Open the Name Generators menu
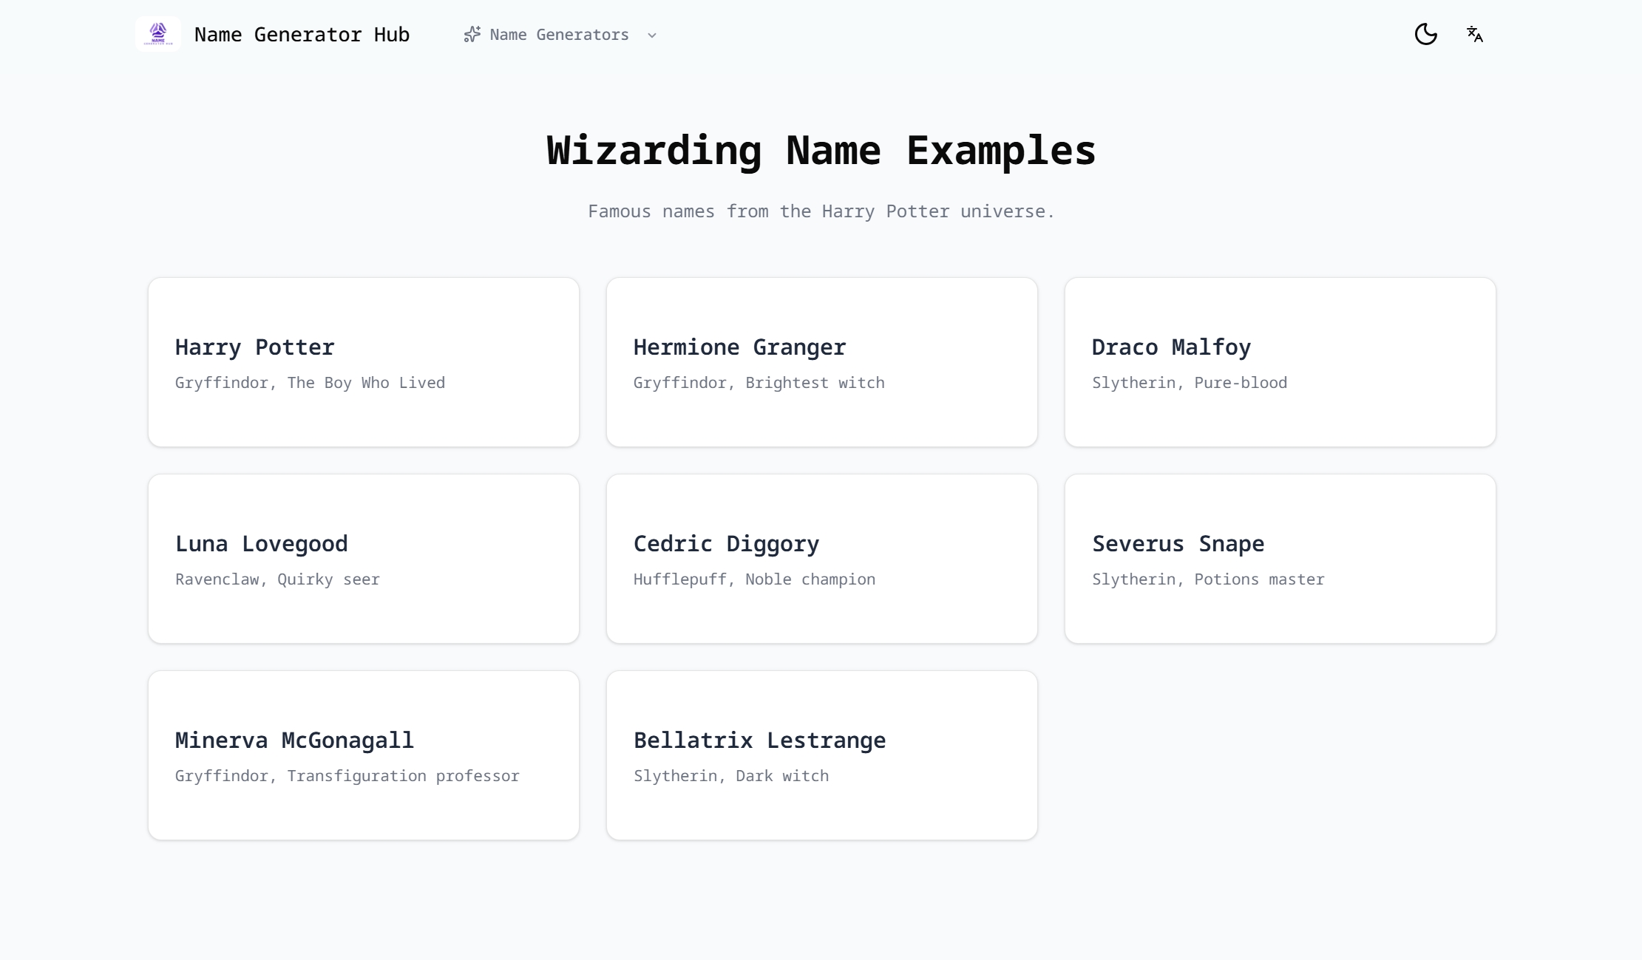 [x=559, y=35]
